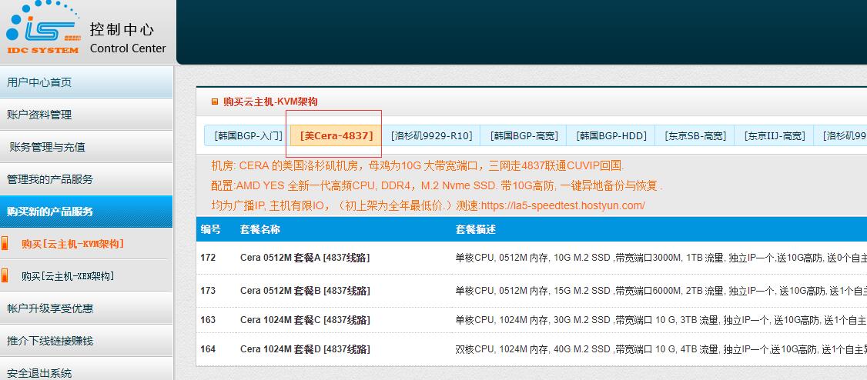Click the 购买云主机-KVM架构 heading text
867x380 pixels.
(x=270, y=102)
